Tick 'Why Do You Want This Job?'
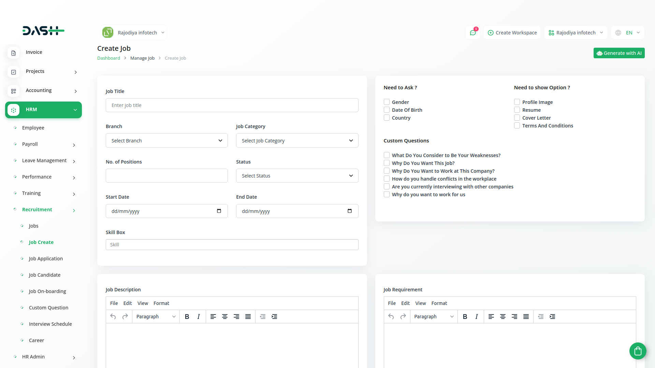Viewport: 655px width, 368px height. (x=387, y=163)
